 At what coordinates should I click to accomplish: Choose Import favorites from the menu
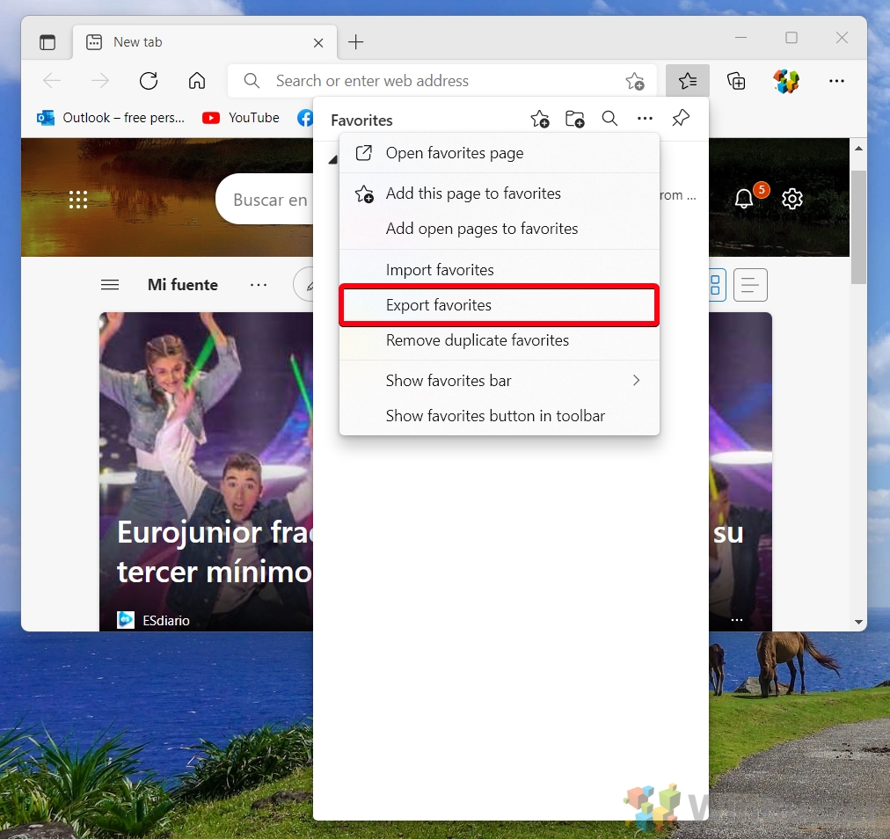tap(440, 270)
